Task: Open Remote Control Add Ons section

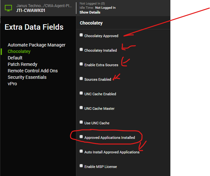Action: 33,71
